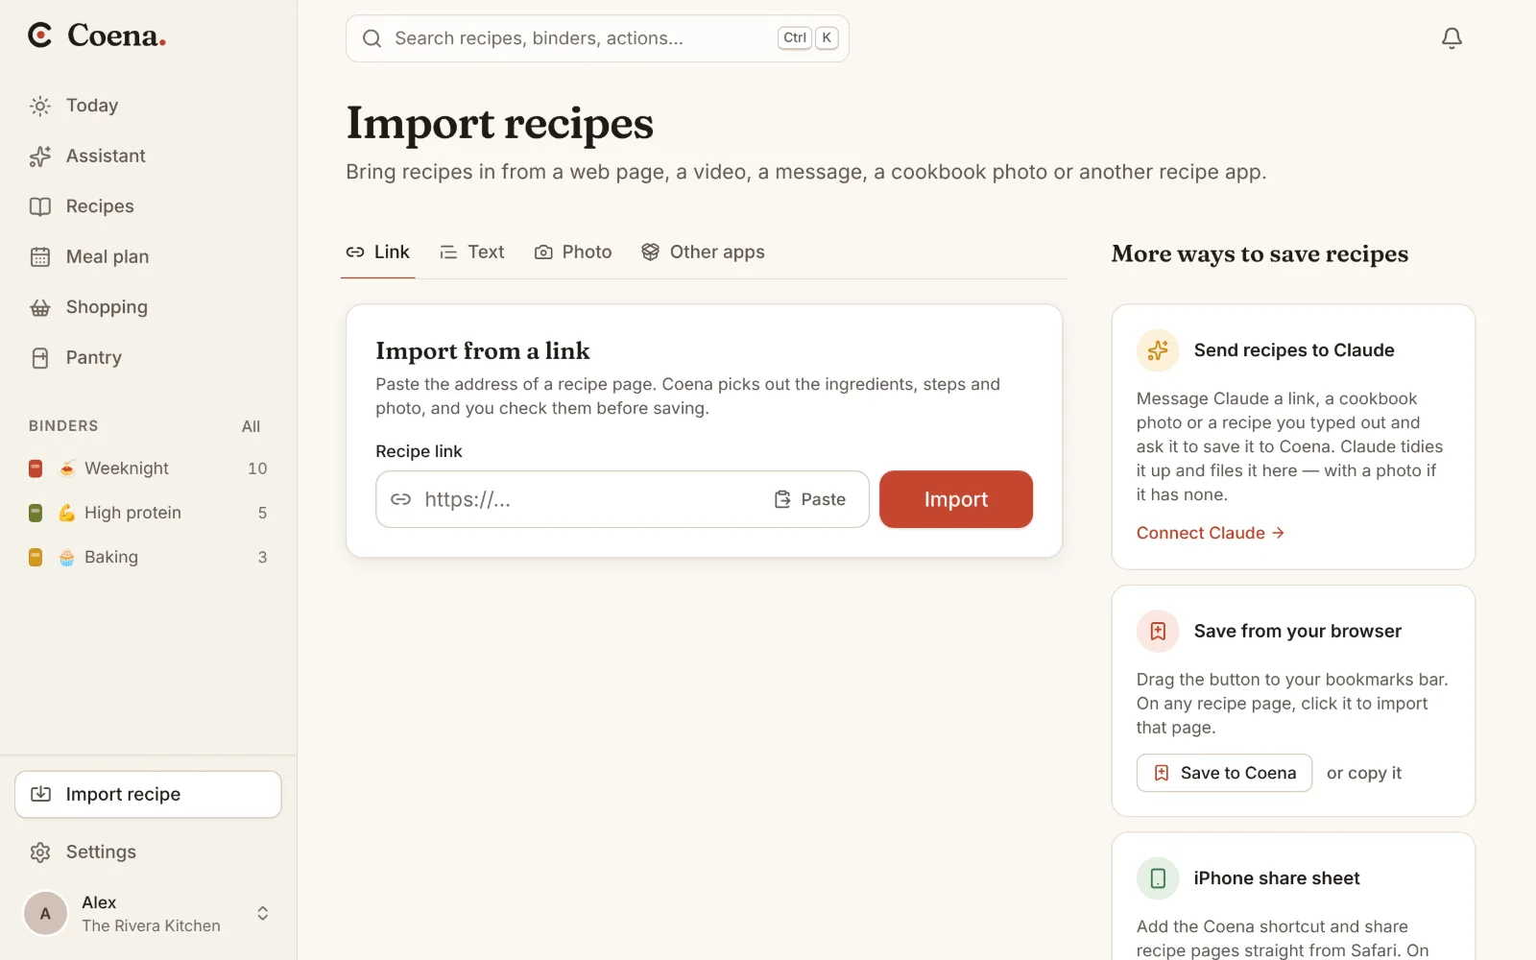
Task: Click the yellow Baking binder color icon
Action: pos(36,557)
